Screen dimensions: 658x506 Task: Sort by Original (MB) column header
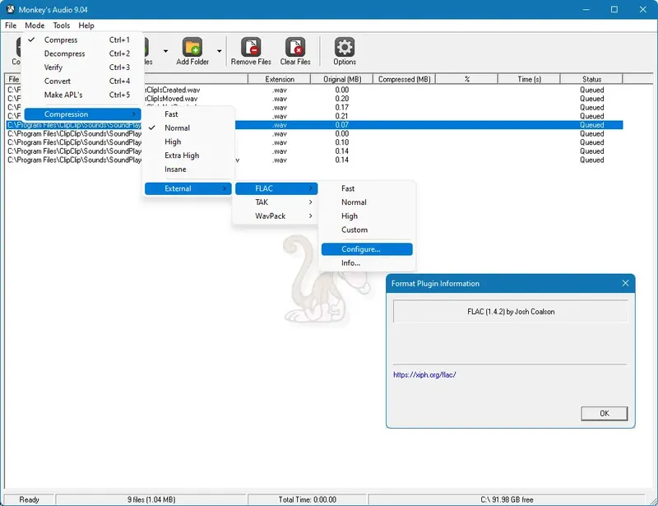[342, 79]
